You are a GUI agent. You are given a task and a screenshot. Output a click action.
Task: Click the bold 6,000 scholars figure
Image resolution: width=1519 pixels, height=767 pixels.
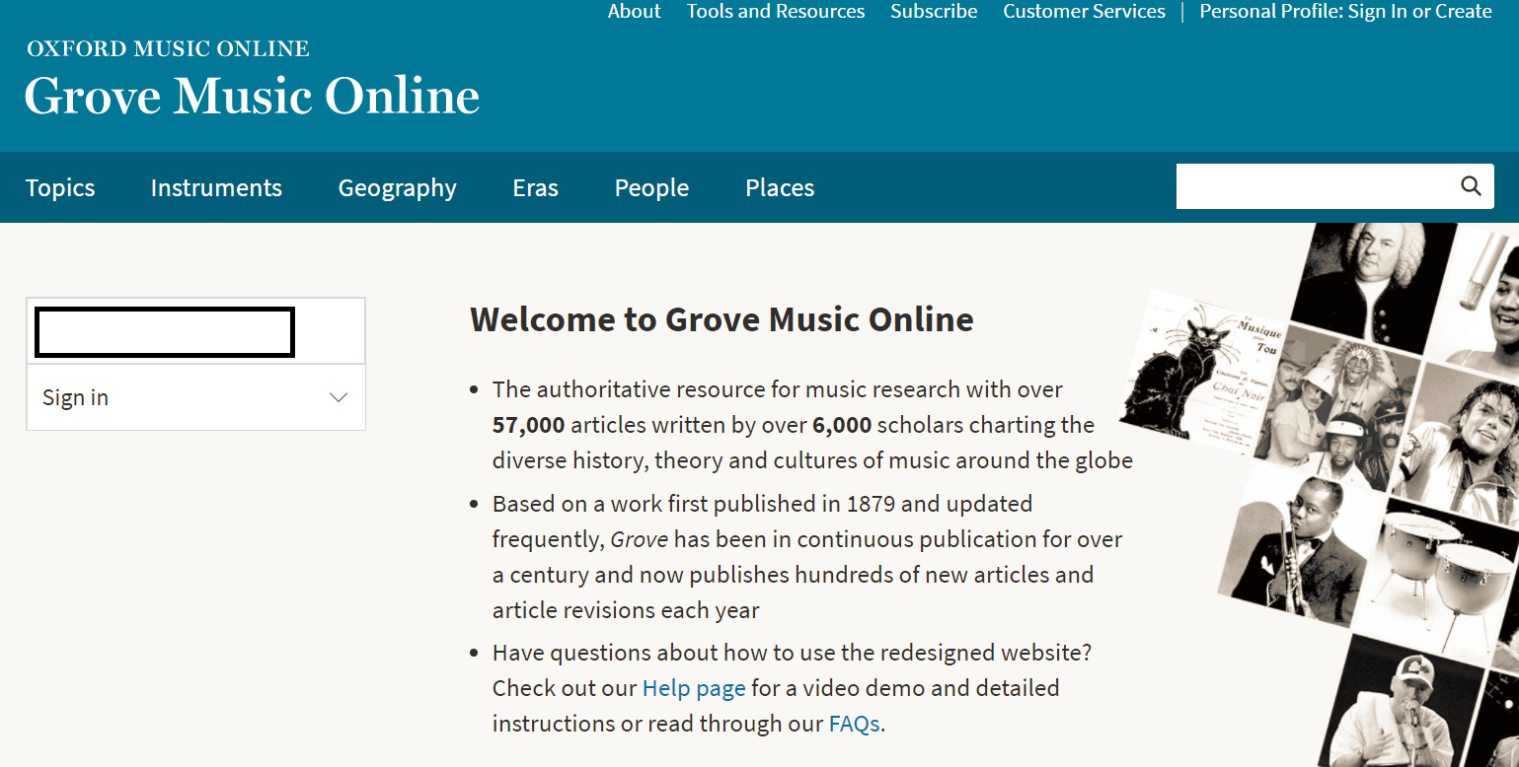point(842,425)
